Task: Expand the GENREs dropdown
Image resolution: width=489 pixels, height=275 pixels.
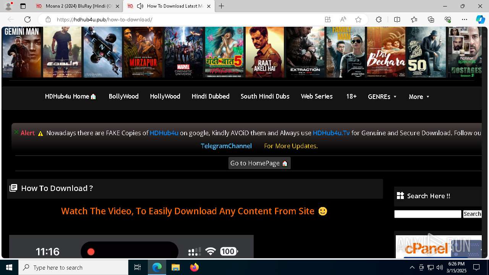Action: point(382,97)
